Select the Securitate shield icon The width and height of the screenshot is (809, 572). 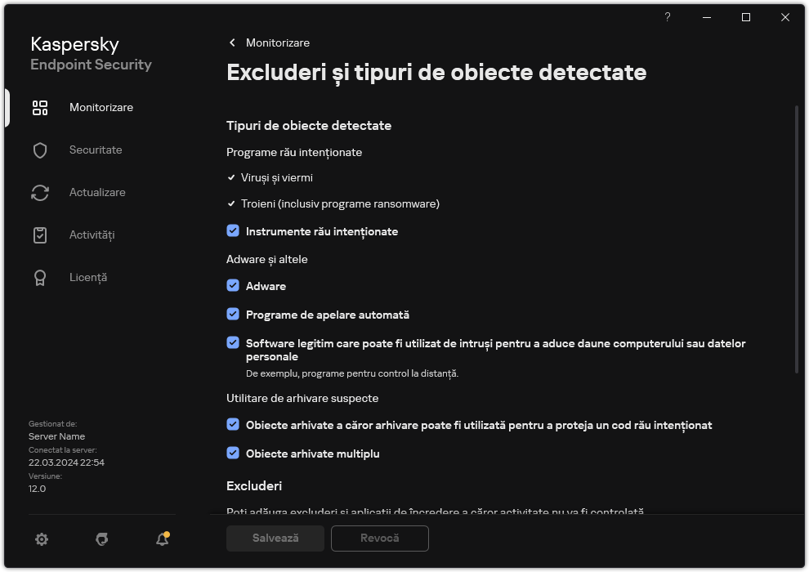tap(39, 150)
